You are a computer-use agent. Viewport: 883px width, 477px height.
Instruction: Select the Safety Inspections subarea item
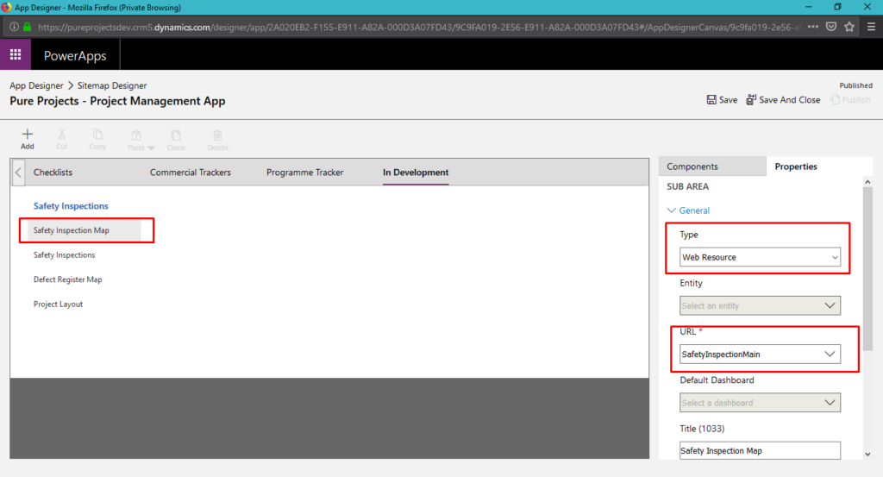point(64,255)
